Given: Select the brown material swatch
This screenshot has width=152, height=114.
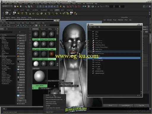Looking at the screenshot, I should coord(52,54).
